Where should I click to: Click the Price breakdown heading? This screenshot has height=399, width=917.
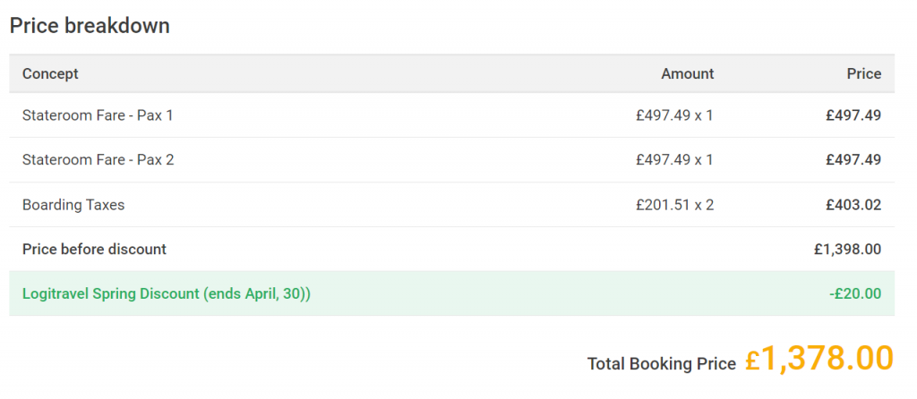pyautogui.click(x=90, y=26)
